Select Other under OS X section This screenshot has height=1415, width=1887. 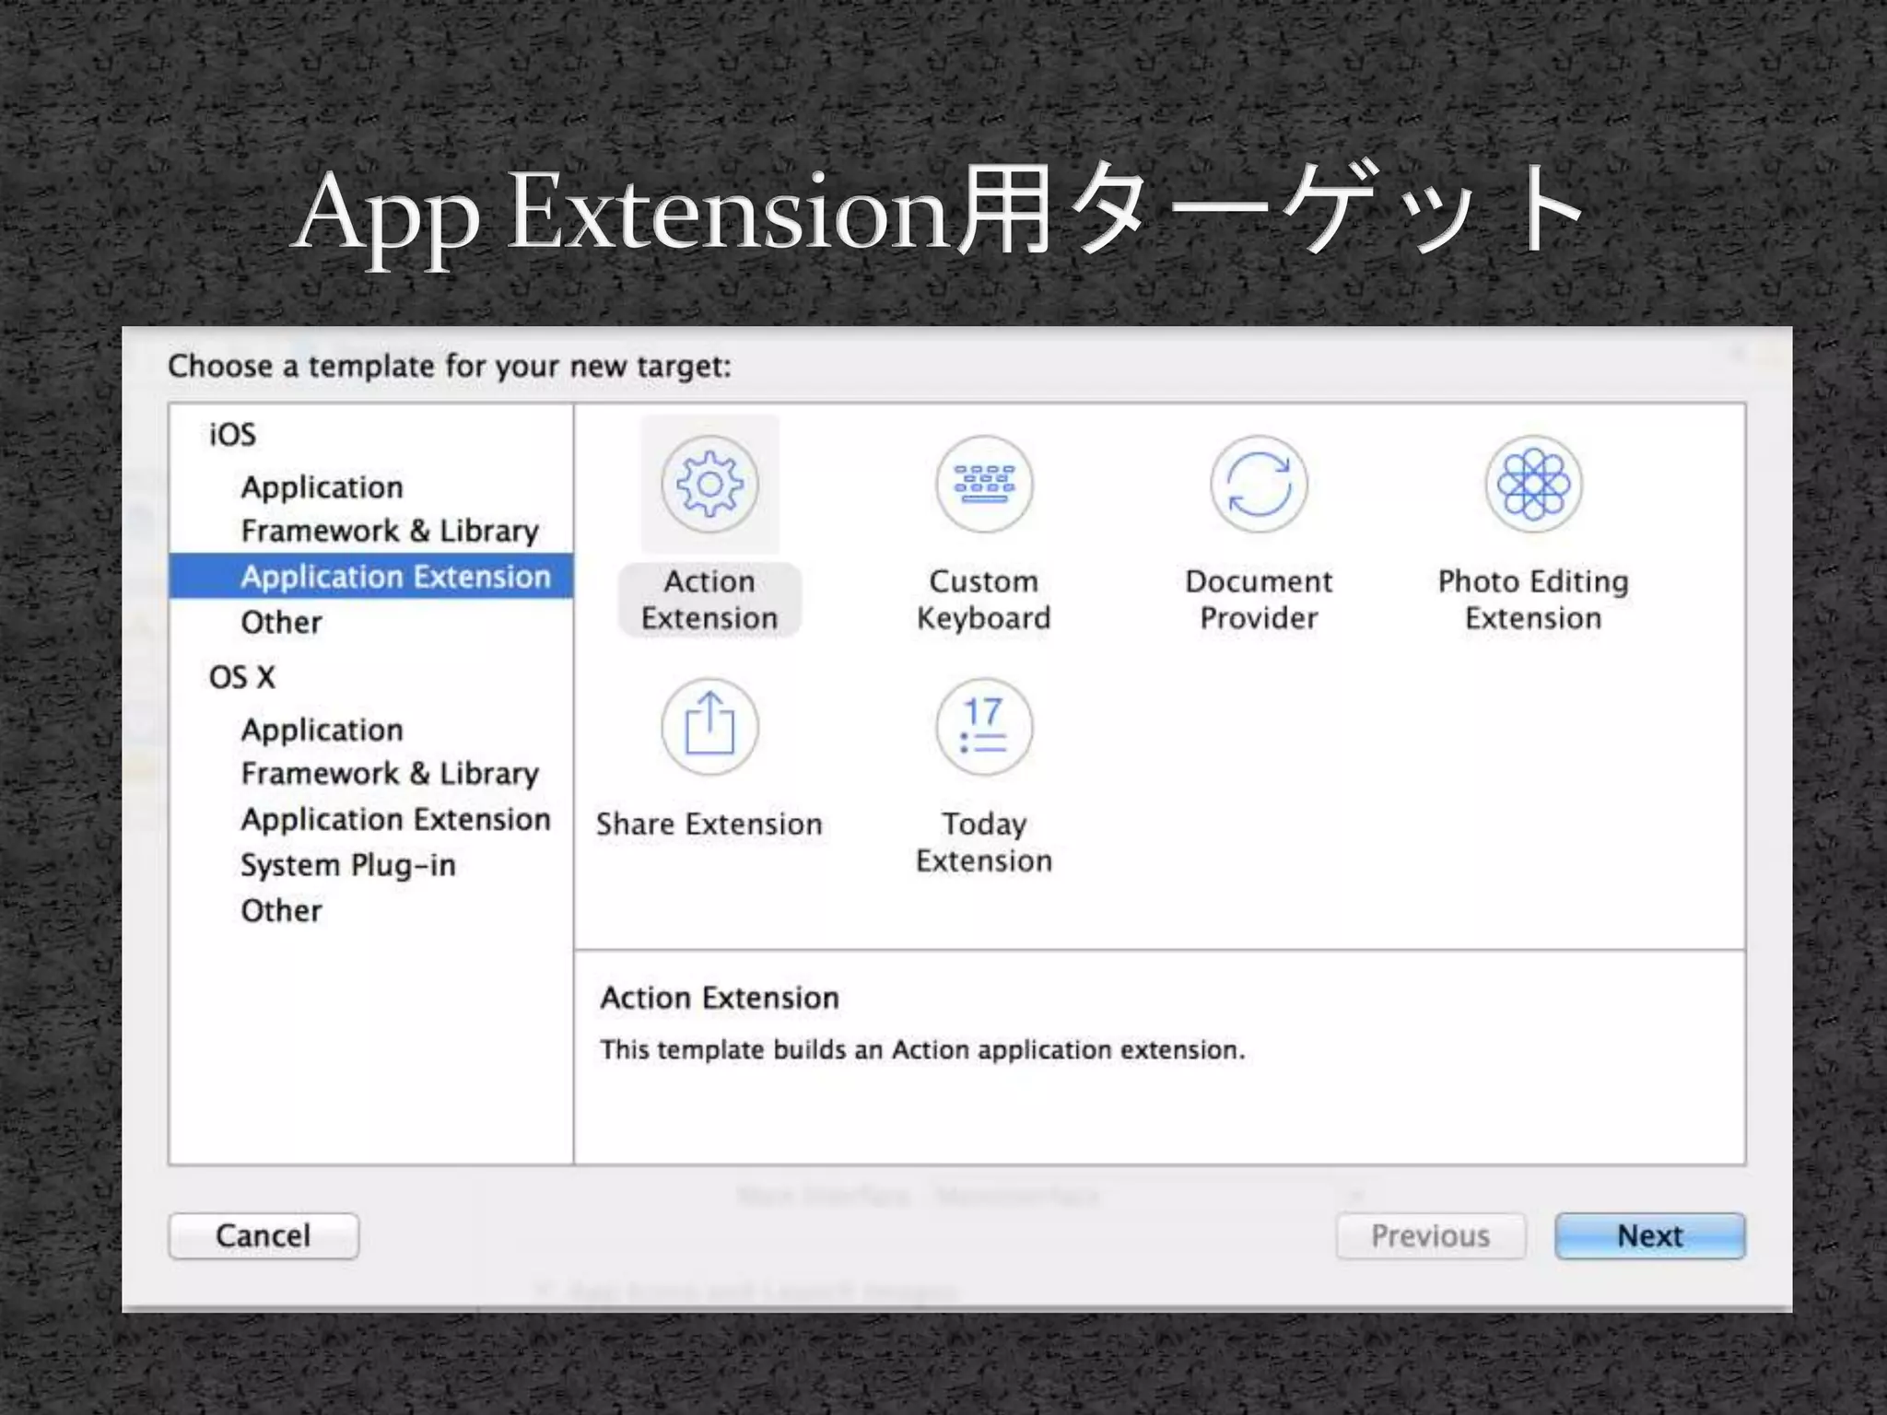pos(281,911)
